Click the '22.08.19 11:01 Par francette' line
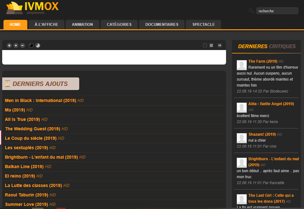The width and height of the screenshot is (304, 209). [260, 183]
